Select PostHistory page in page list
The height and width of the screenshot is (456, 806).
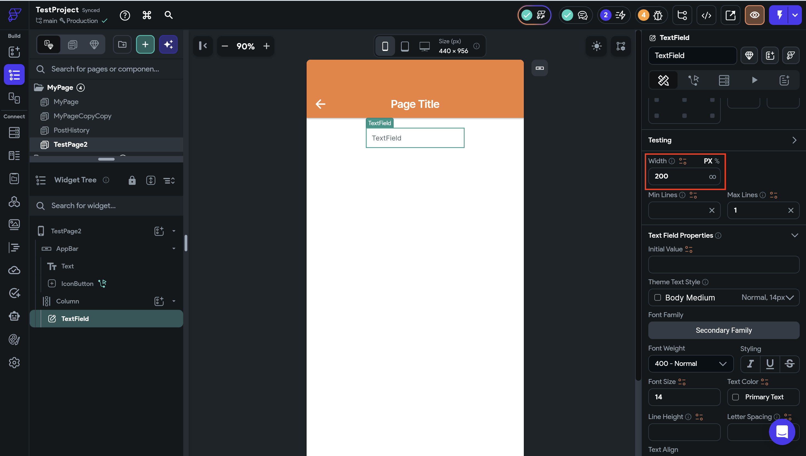72,130
